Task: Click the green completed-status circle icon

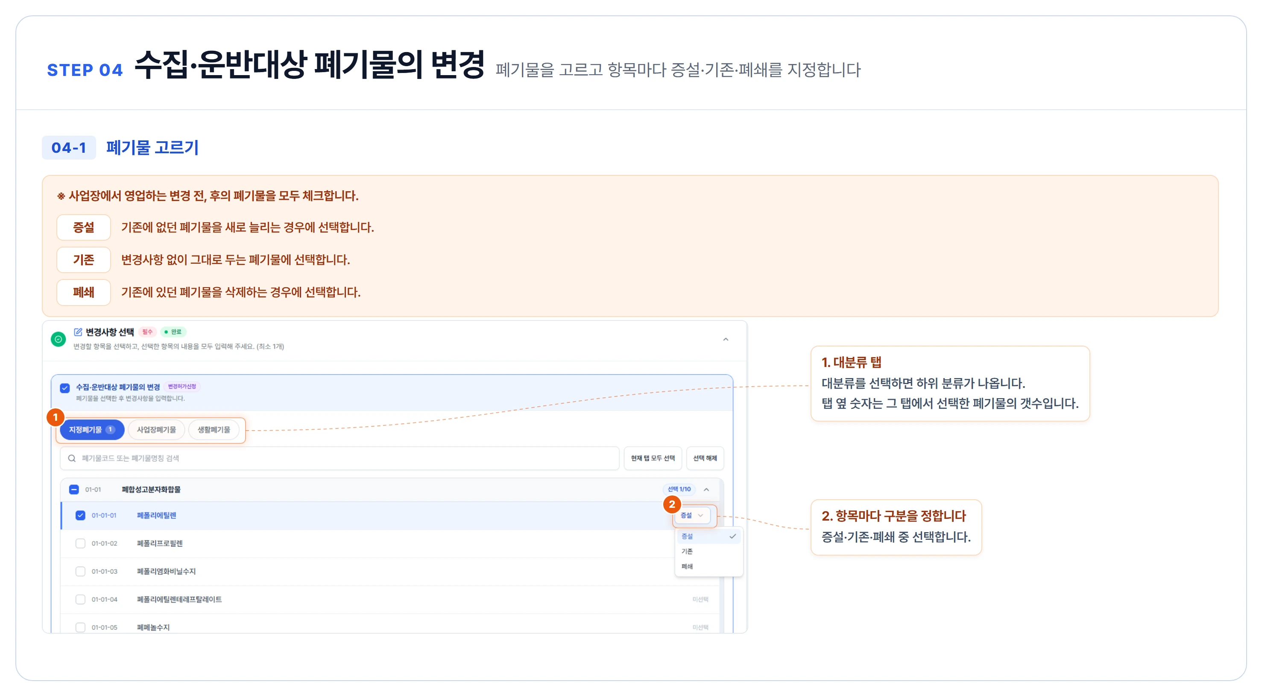Action: pyautogui.click(x=59, y=339)
